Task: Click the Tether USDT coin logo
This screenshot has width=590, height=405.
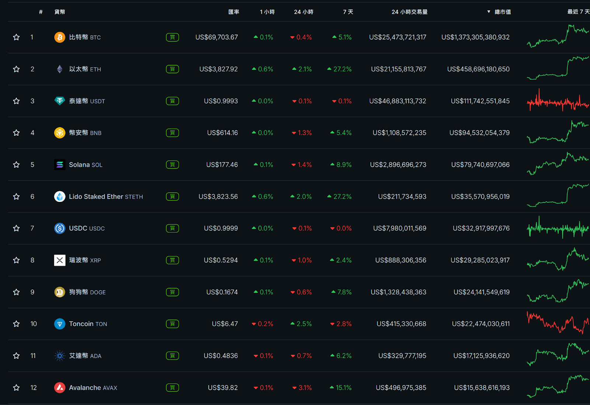Action: coord(60,101)
